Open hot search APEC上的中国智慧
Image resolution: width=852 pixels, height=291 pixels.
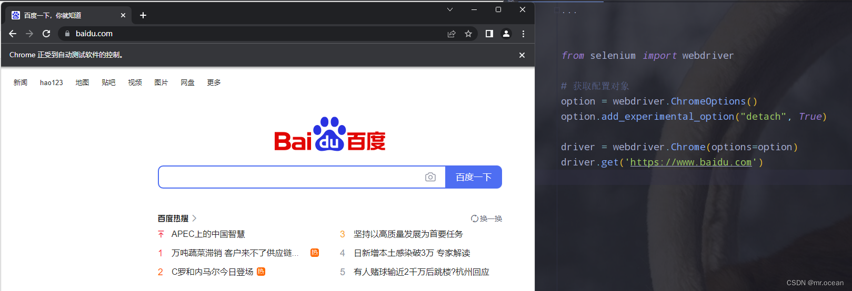click(x=208, y=234)
